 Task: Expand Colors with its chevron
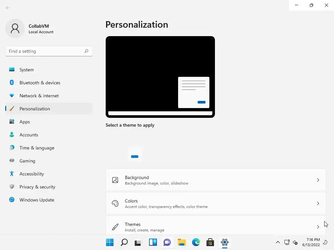click(x=318, y=203)
